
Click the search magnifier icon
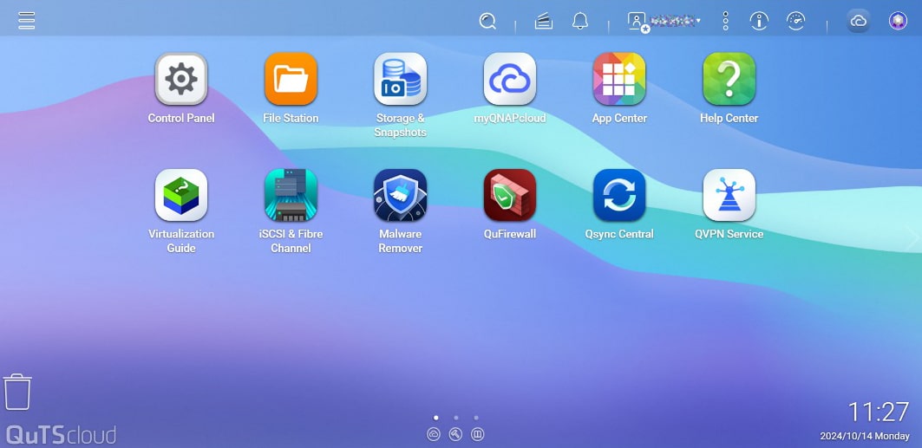click(x=487, y=21)
